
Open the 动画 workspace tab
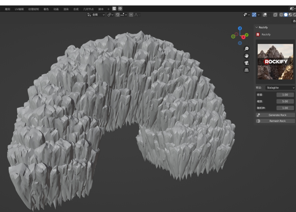(x=56, y=9)
